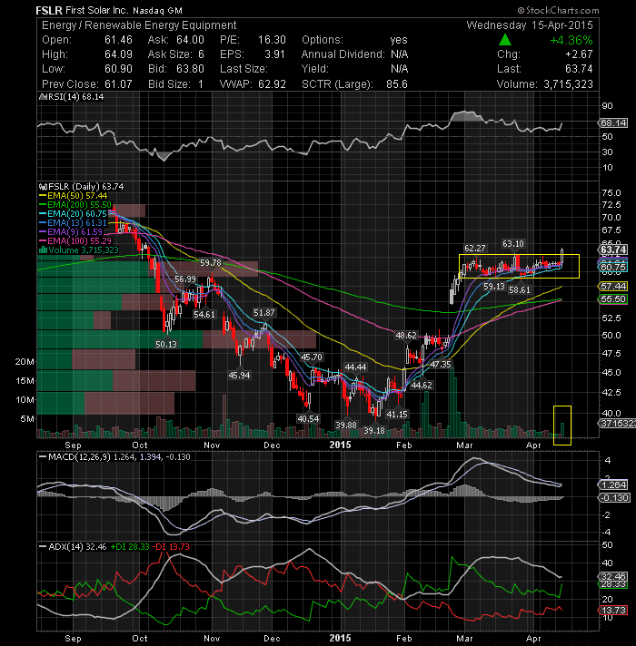Click the yellow 57.44 axis tag
The image size is (636, 646).
[x=613, y=287]
